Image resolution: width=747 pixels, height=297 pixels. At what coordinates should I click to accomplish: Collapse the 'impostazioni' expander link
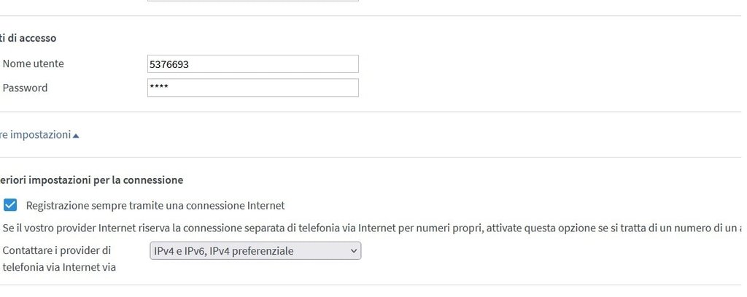(36, 135)
